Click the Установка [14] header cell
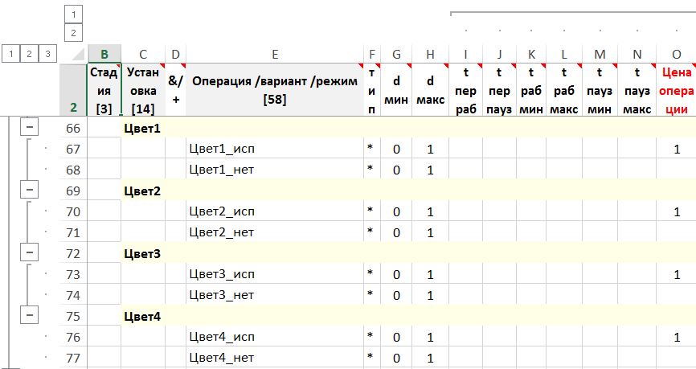 143,90
